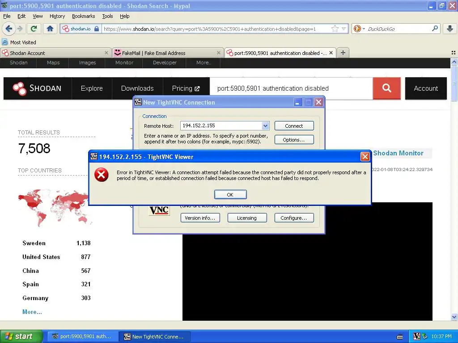Reload the page with the refresh icon
The height and width of the screenshot is (343, 458).
tap(34, 29)
